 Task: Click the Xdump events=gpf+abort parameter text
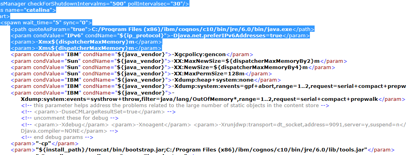289,86
